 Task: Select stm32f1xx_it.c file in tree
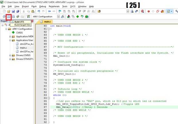(x=27, y=44)
